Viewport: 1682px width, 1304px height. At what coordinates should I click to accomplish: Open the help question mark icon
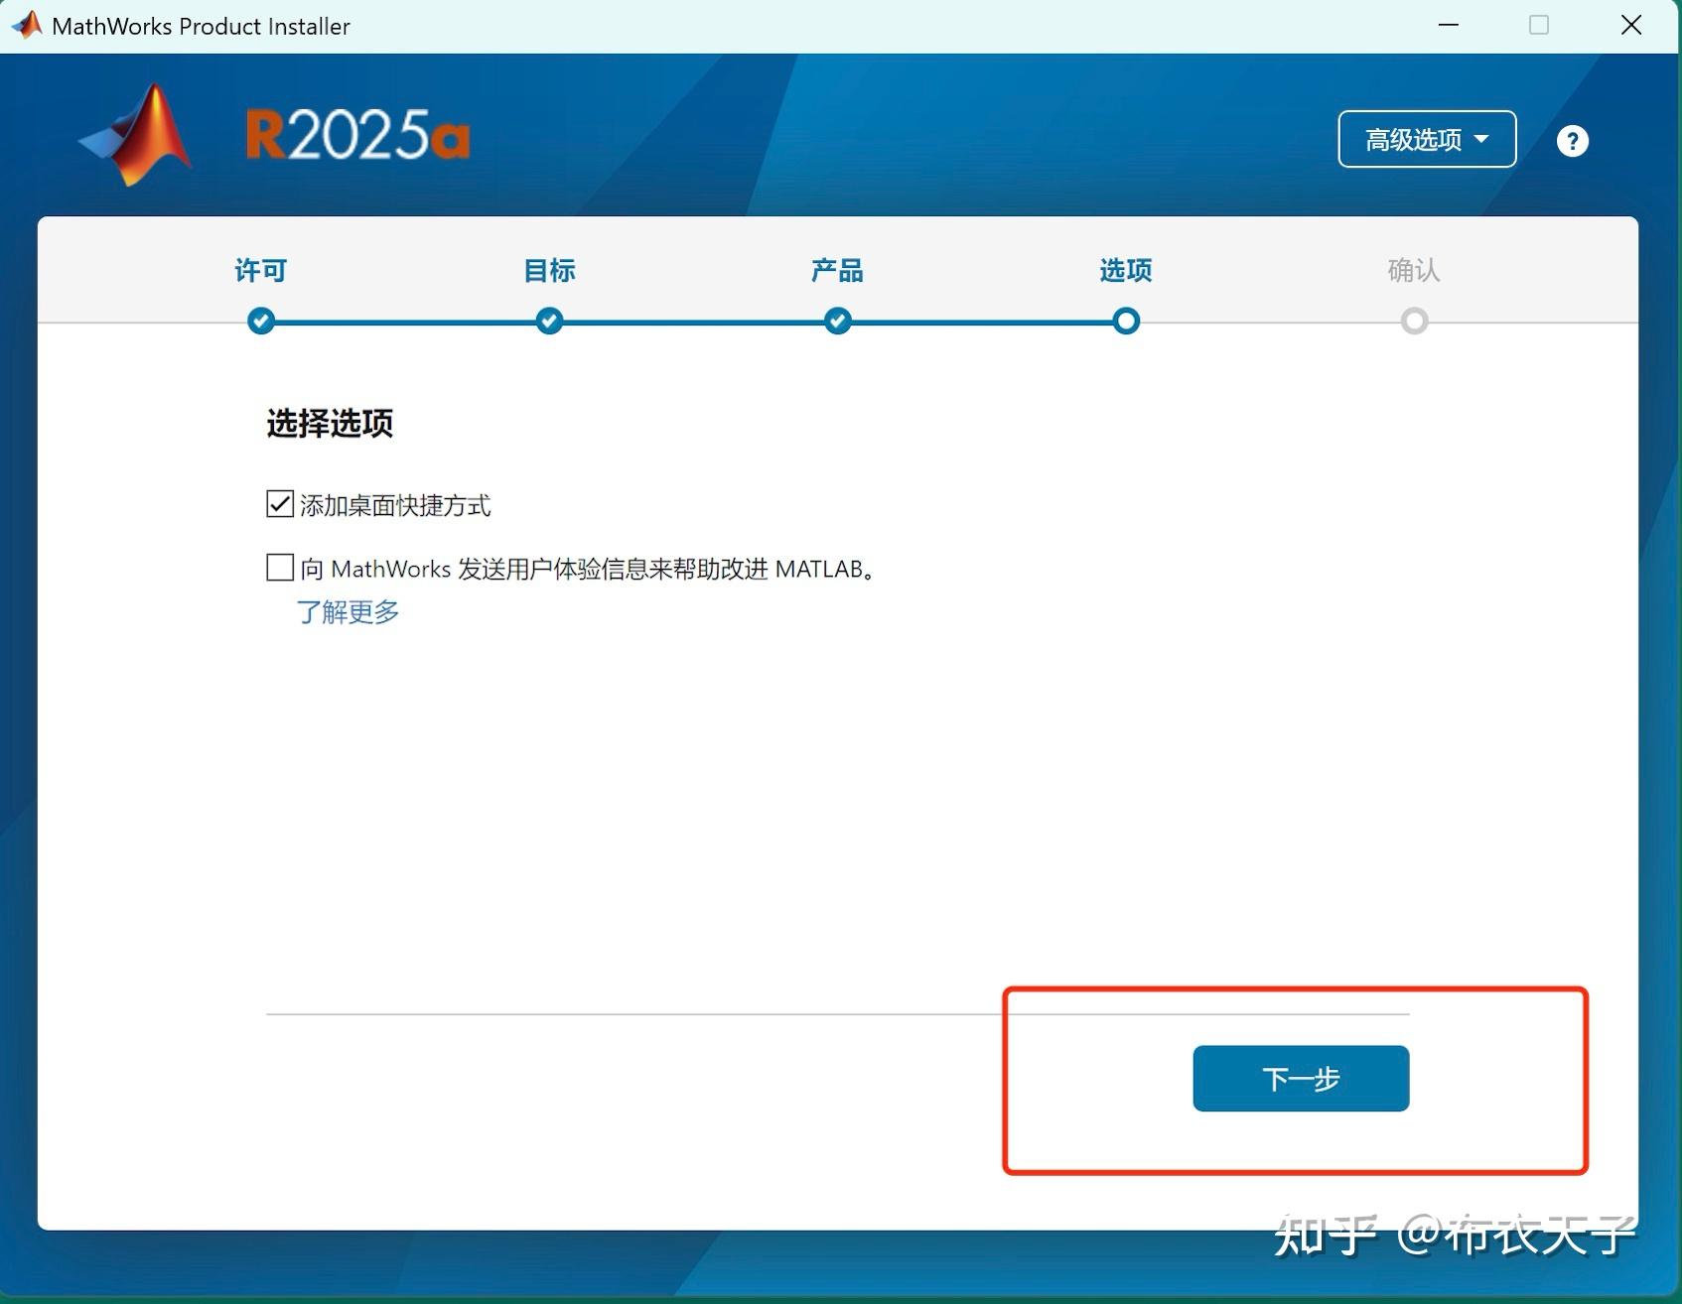[1572, 140]
